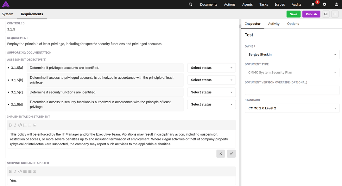Cancel implementation statement edit with X
This screenshot has height=186, width=342.
point(220,154)
